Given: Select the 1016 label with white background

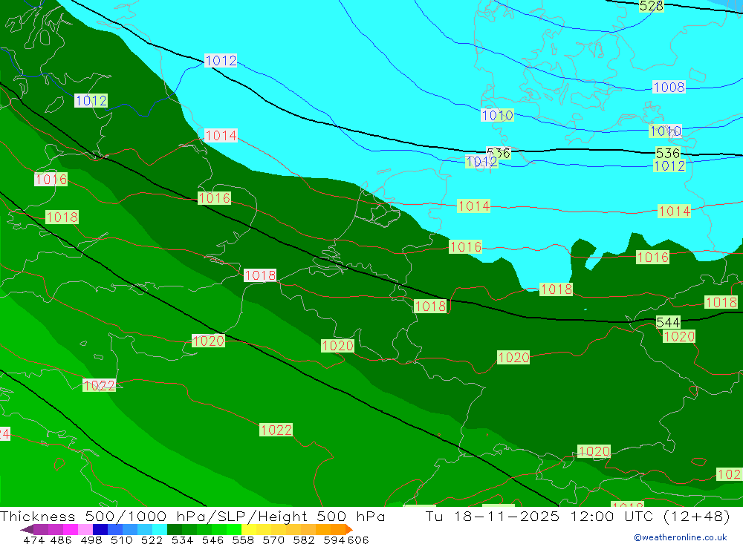Looking at the screenshot, I should pos(51,180).
